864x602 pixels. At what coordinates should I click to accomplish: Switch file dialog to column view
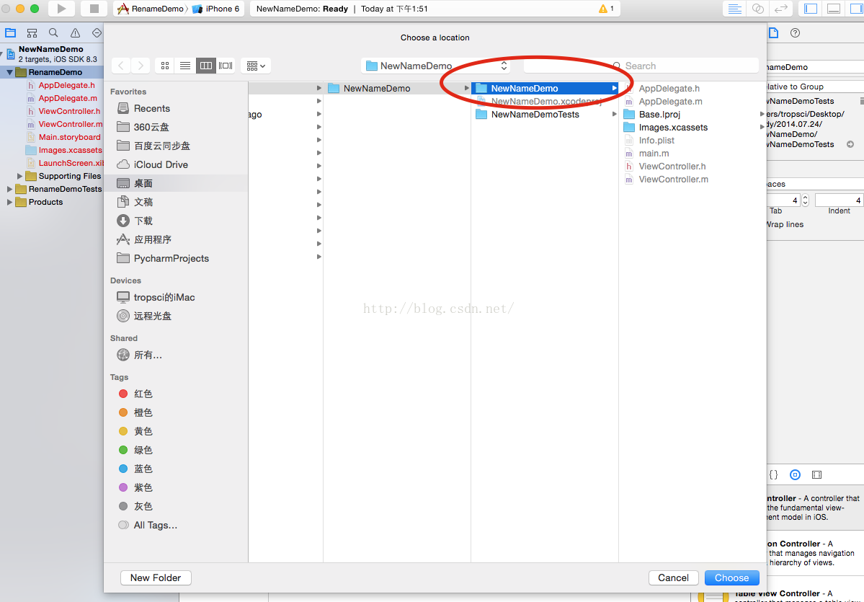tap(205, 66)
